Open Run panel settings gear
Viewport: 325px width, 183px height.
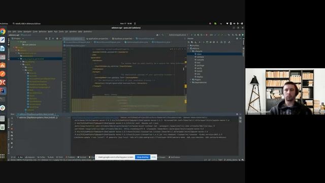[x=237, y=114]
